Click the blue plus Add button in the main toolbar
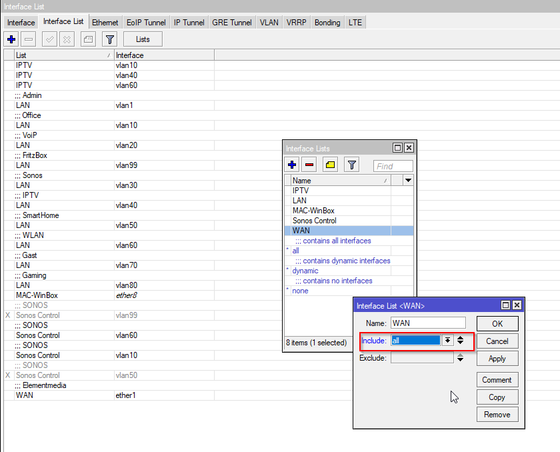560x452 pixels. click(x=11, y=39)
